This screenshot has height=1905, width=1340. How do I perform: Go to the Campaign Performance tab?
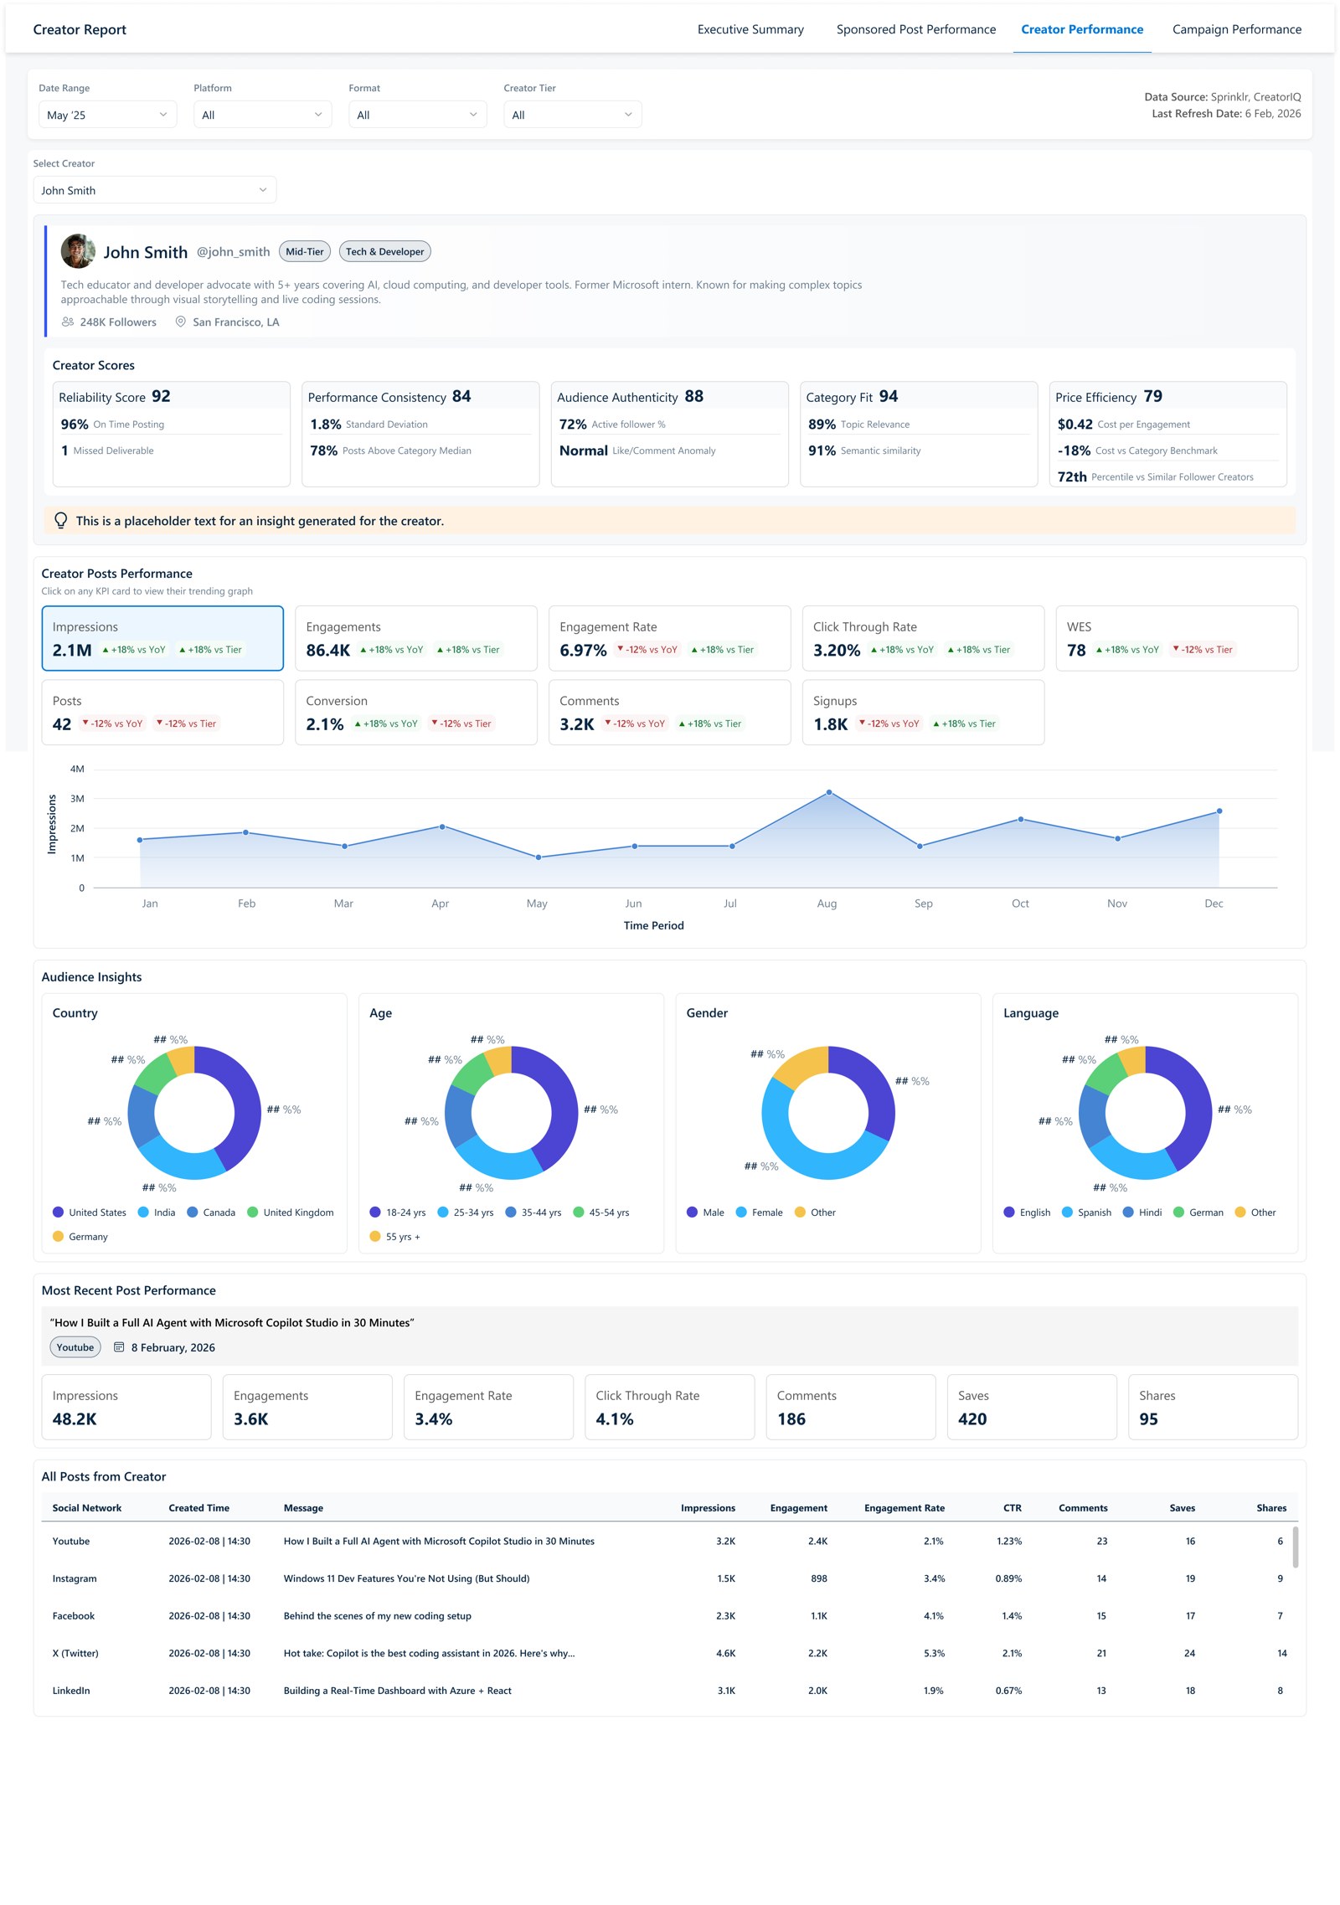[1237, 29]
